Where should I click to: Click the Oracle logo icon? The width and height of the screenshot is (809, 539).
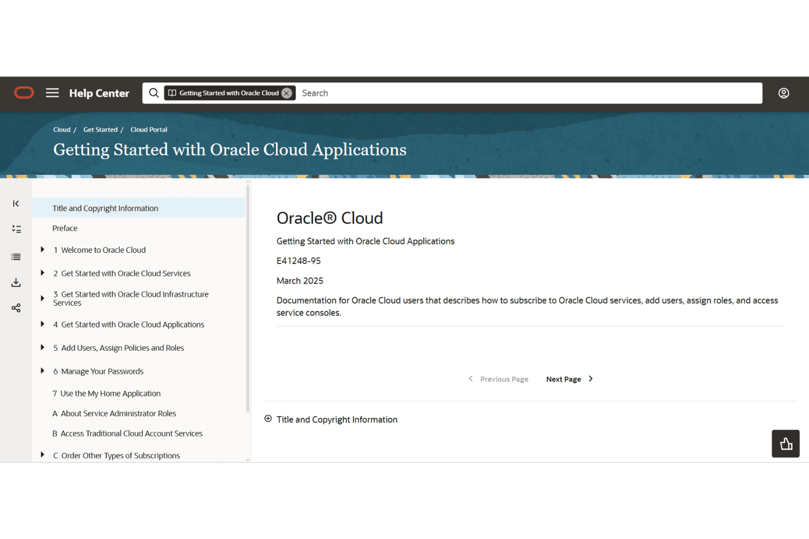click(x=24, y=93)
